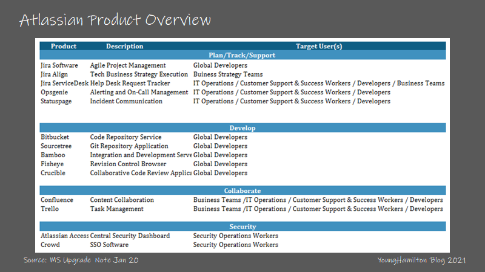Select the 'Product' column header
This screenshot has width=485, height=272.
[64, 47]
